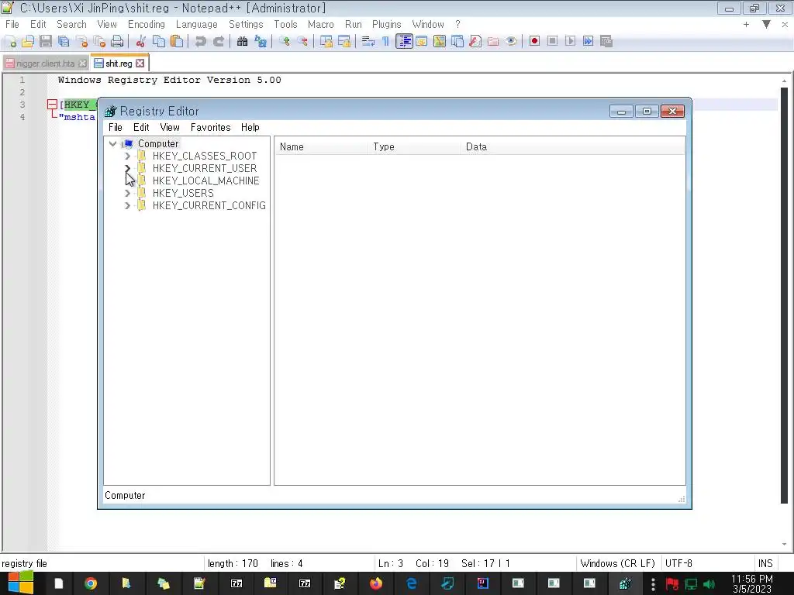Click the Save All toolbar icon
This screenshot has width=794, height=595.
pyautogui.click(x=64, y=42)
